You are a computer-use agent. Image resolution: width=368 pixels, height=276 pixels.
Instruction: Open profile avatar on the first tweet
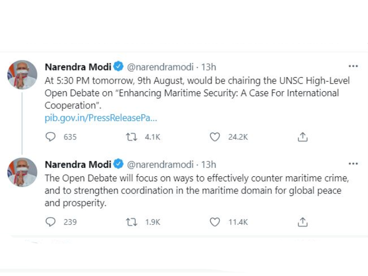pos(22,75)
